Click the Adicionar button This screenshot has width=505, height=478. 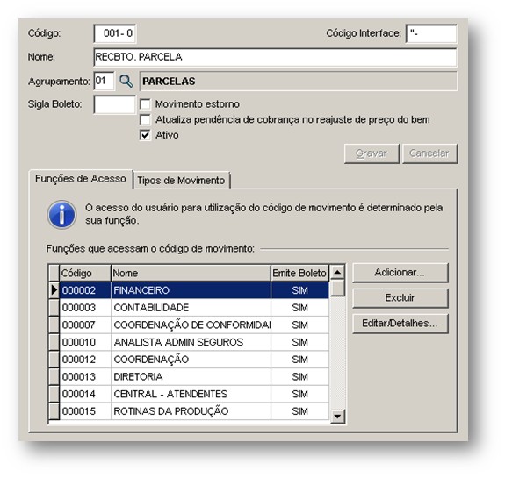pos(400,273)
